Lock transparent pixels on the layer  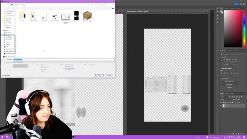224,102
